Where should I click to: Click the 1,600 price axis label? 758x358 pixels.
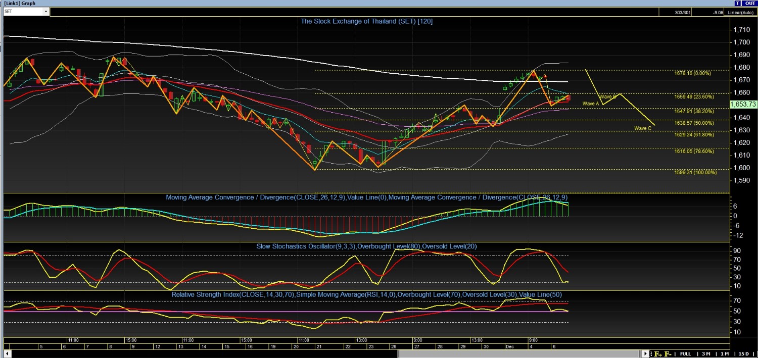click(741, 168)
